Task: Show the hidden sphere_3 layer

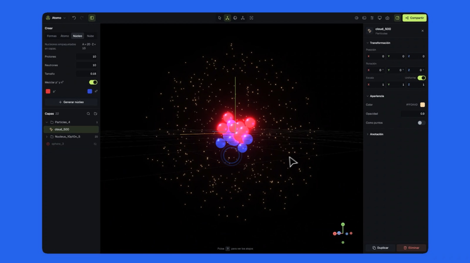Action: click(95, 144)
